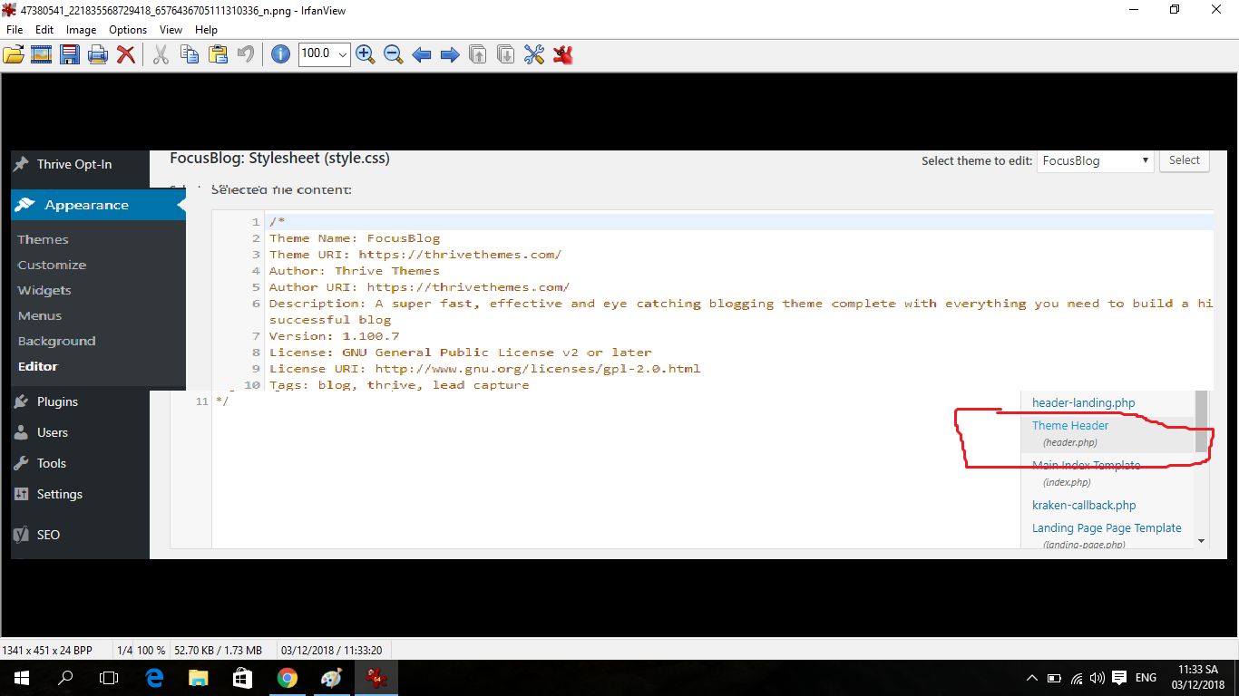
Task: Click the Undo arrow icon
Action: 245,54
